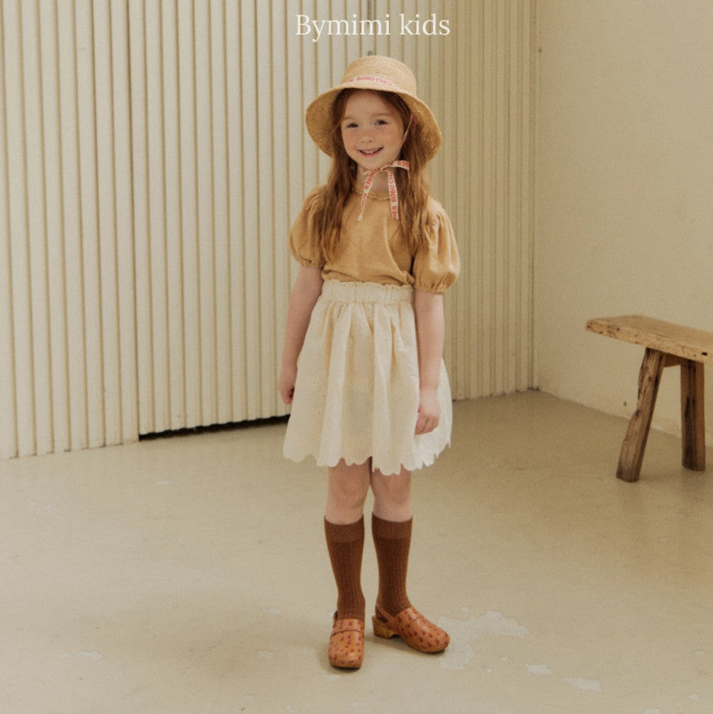Select the left brown knee sock
This screenshot has height=714, width=713.
pos(345,564)
